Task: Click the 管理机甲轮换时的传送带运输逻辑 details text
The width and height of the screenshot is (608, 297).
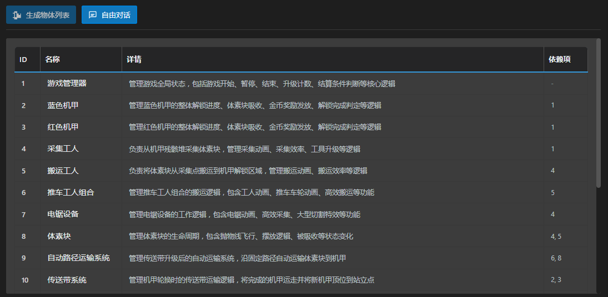Action: (252, 280)
